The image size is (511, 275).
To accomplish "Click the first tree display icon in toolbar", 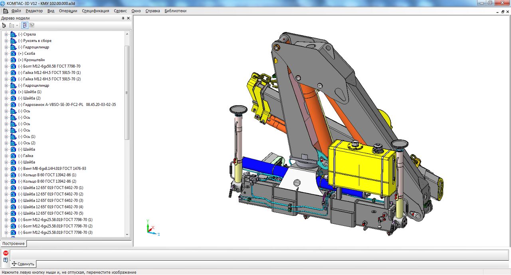I will [x=4, y=25].
